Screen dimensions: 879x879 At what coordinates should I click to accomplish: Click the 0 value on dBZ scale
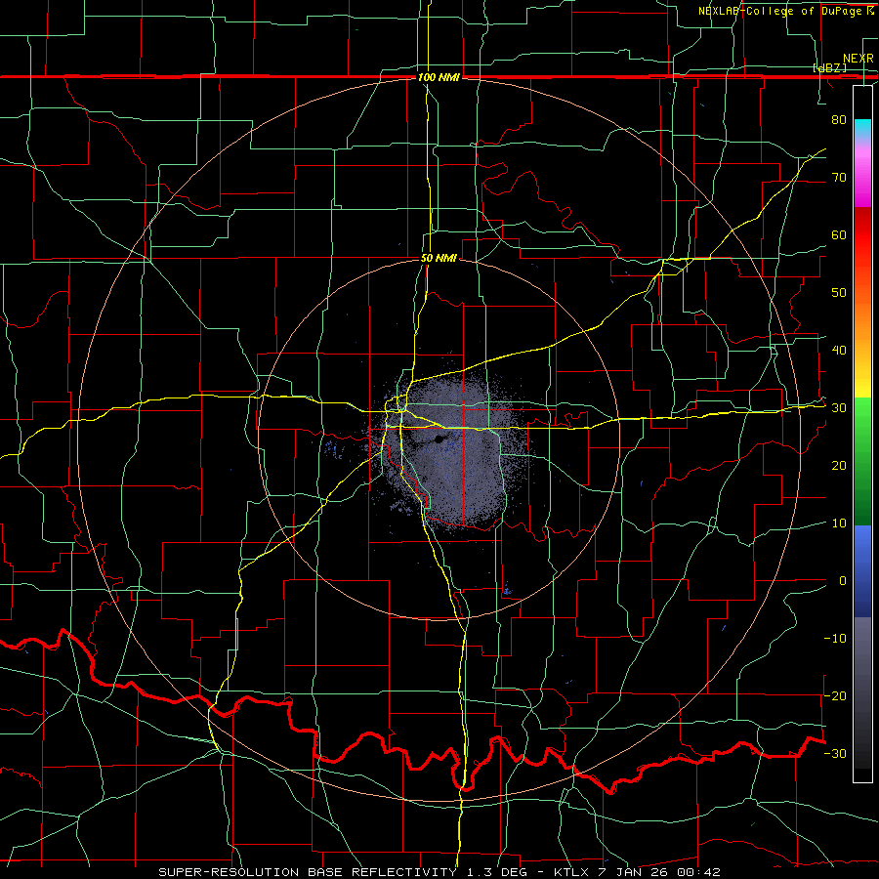click(843, 581)
